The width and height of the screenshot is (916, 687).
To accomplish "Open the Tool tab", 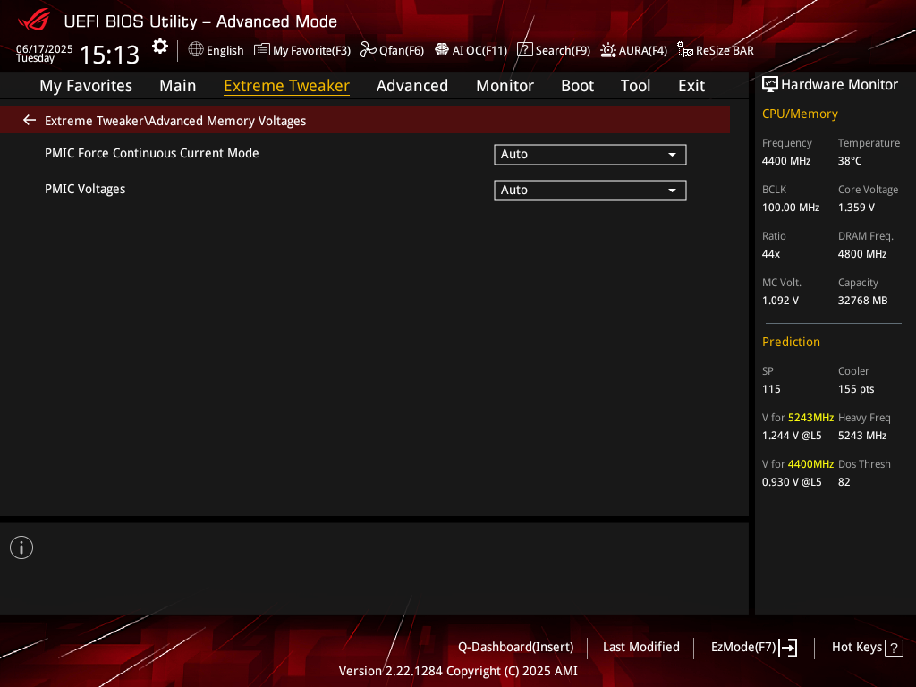I will coord(635,86).
